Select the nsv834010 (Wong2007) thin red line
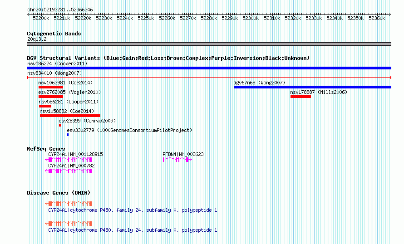 pos(209,78)
